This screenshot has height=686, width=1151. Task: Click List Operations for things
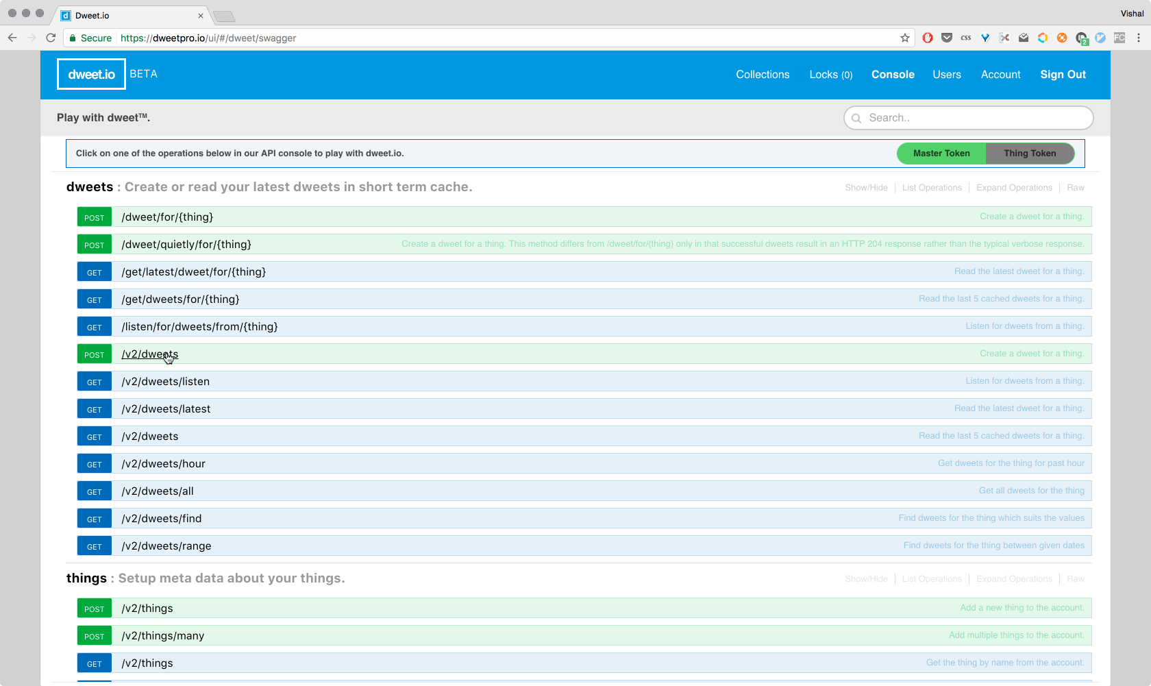coord(932,579)
